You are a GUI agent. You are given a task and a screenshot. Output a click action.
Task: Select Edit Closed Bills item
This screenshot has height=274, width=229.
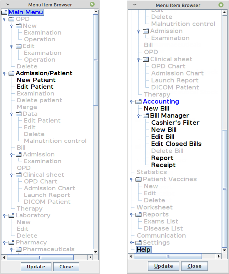pos(176,144)
